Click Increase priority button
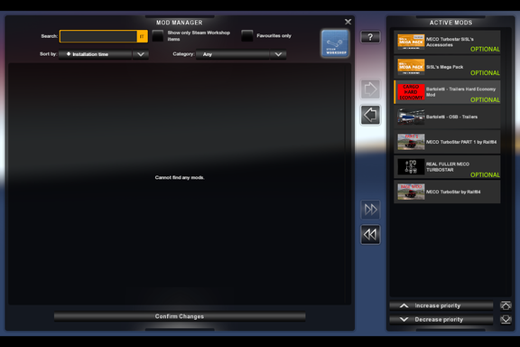The height and width of the screenshot is (347, 520). (x=441, y=305)
